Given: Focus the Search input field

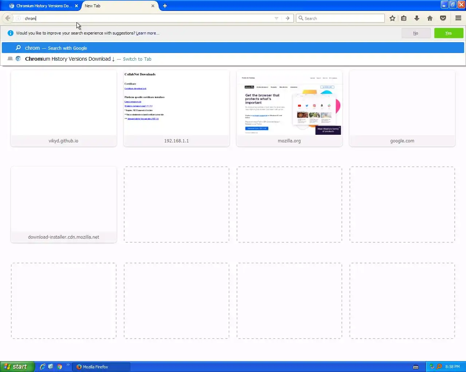Looking at the screenshot, I should (x=340, y=18).
